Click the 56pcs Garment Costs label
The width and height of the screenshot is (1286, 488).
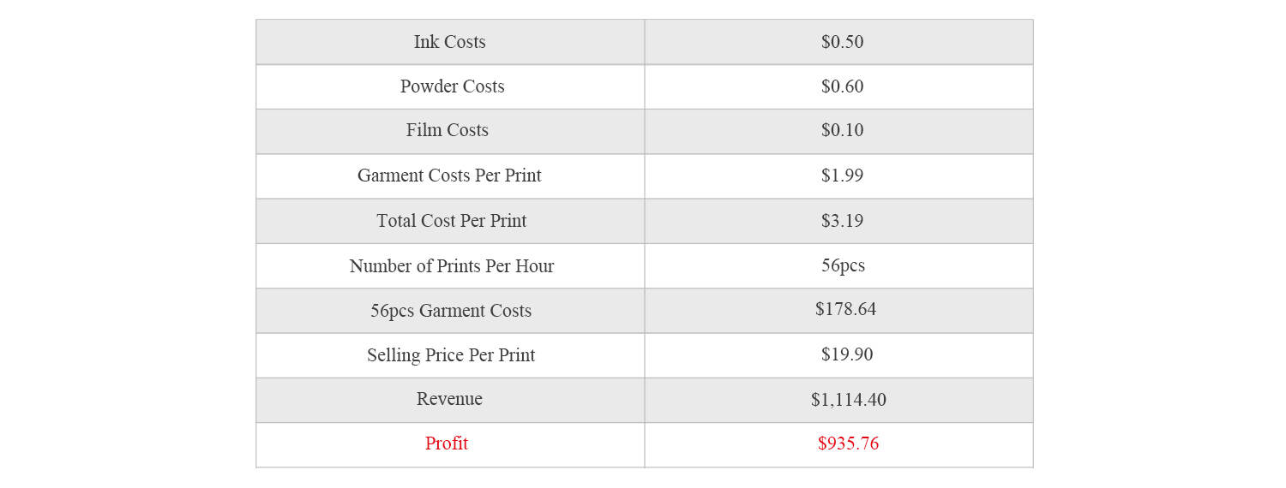(x=451, y=311)
